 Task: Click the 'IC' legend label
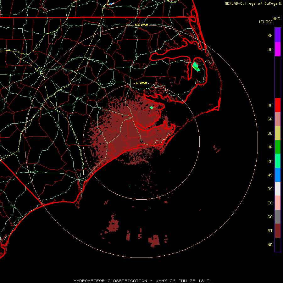coord(270,203)
